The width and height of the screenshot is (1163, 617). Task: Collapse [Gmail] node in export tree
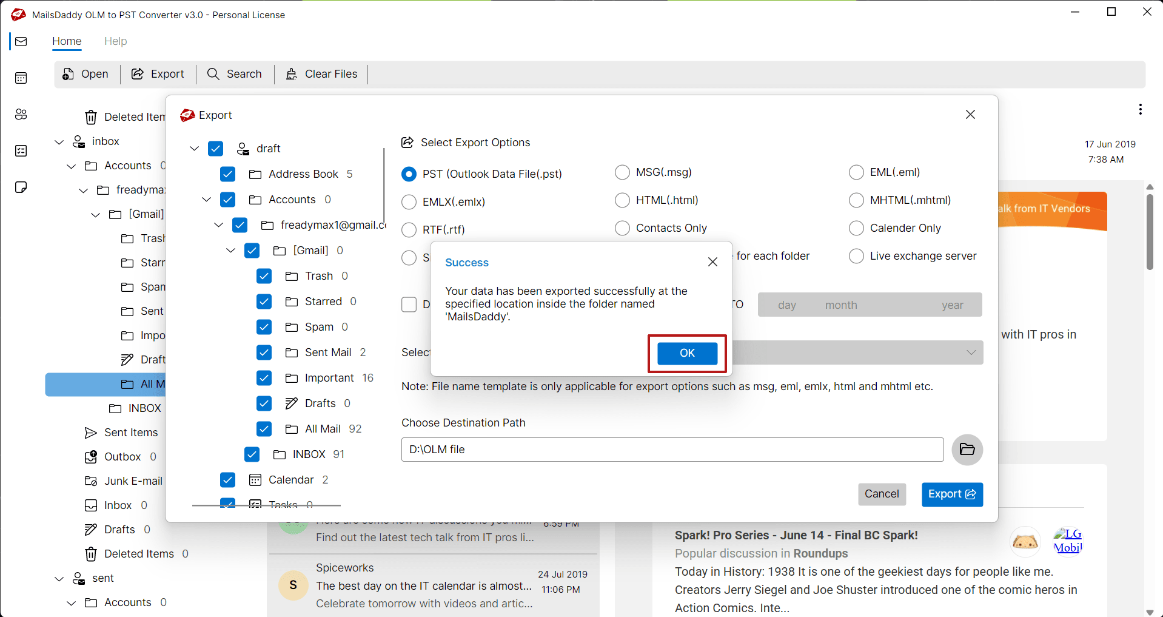[x=231, y=251]
